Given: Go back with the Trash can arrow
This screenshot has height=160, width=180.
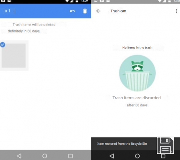Looking at the screenshot, I should coord(98,11).
